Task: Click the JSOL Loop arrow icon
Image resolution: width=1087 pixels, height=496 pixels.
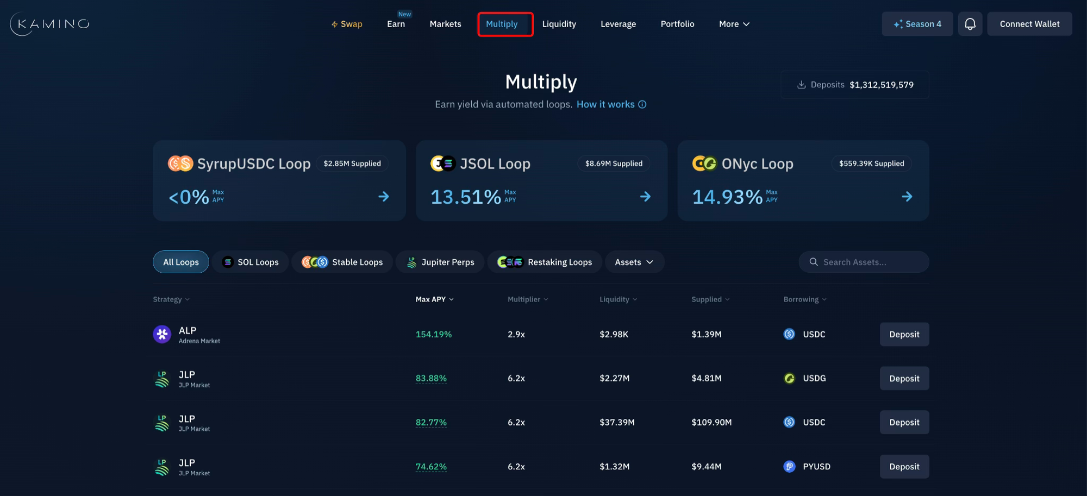Action: click(x=645, y=197)
